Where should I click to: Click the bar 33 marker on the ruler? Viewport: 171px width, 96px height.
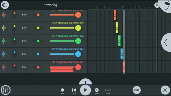[157, 5]
